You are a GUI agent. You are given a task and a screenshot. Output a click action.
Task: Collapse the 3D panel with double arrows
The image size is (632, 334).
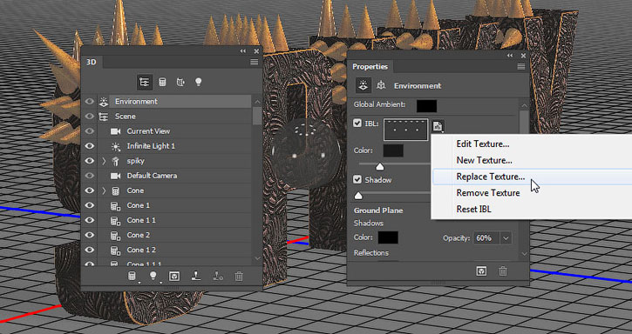point(242,51)
